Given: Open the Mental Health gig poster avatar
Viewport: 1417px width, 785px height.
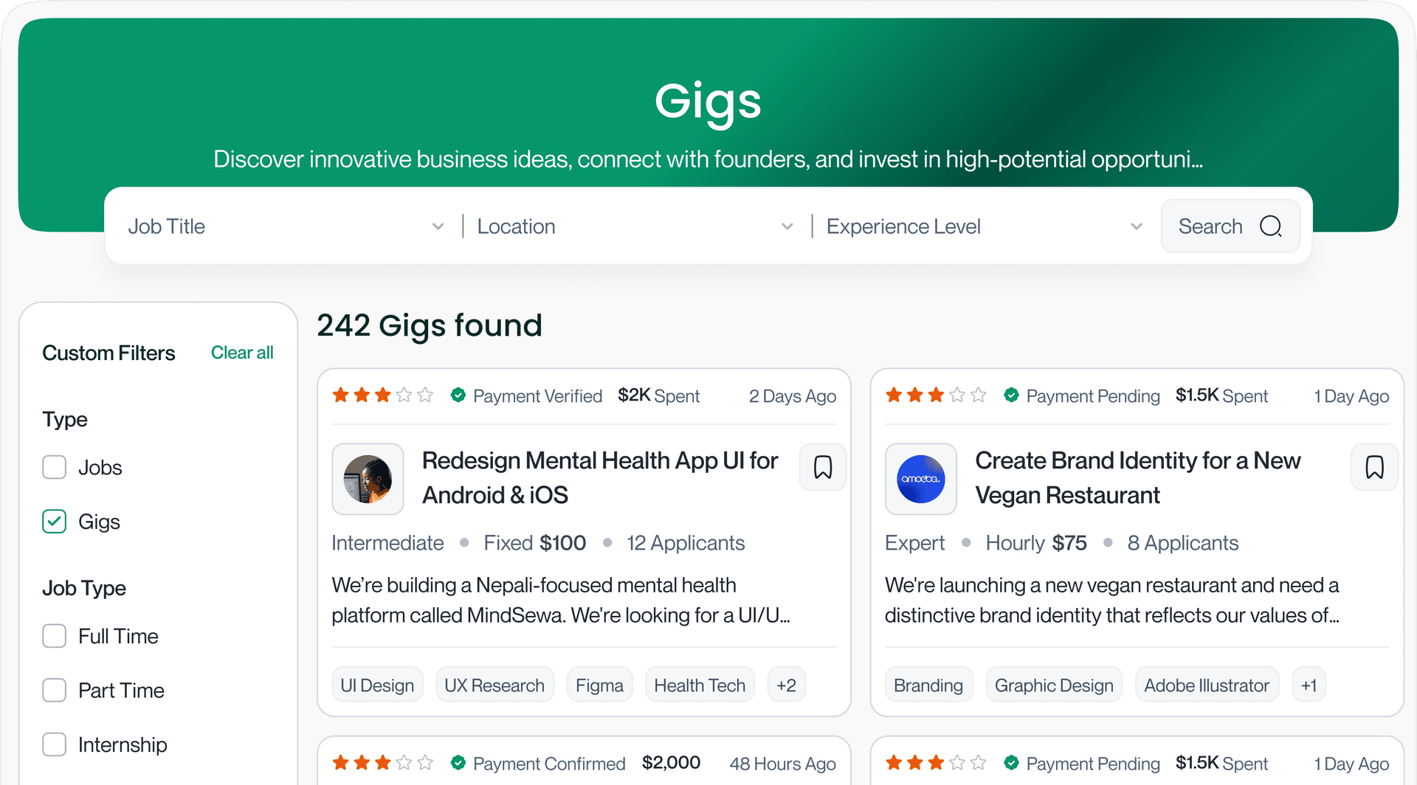Looking at the screenshot, I should pyautogui.click(x=368, y=479).
